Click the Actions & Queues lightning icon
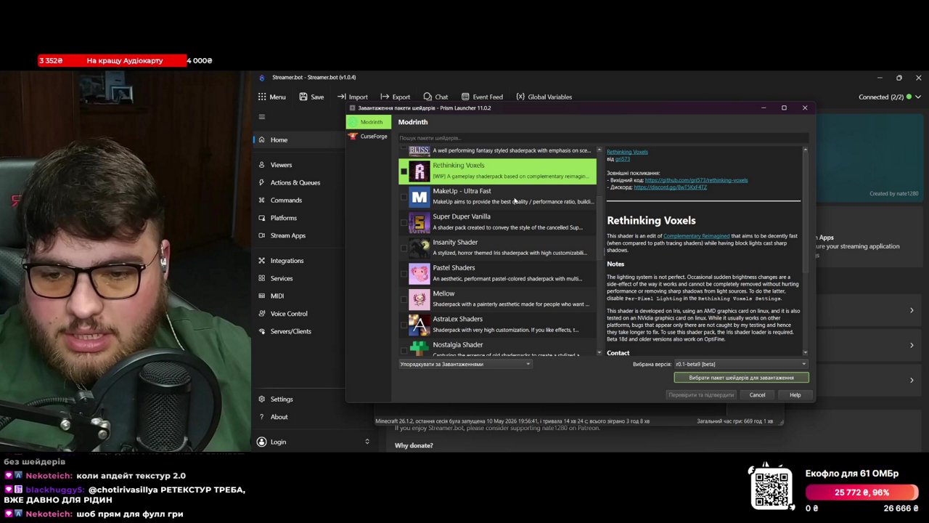Image resolution: width=929 pixels, height=523 pixels. coord(262,182)
